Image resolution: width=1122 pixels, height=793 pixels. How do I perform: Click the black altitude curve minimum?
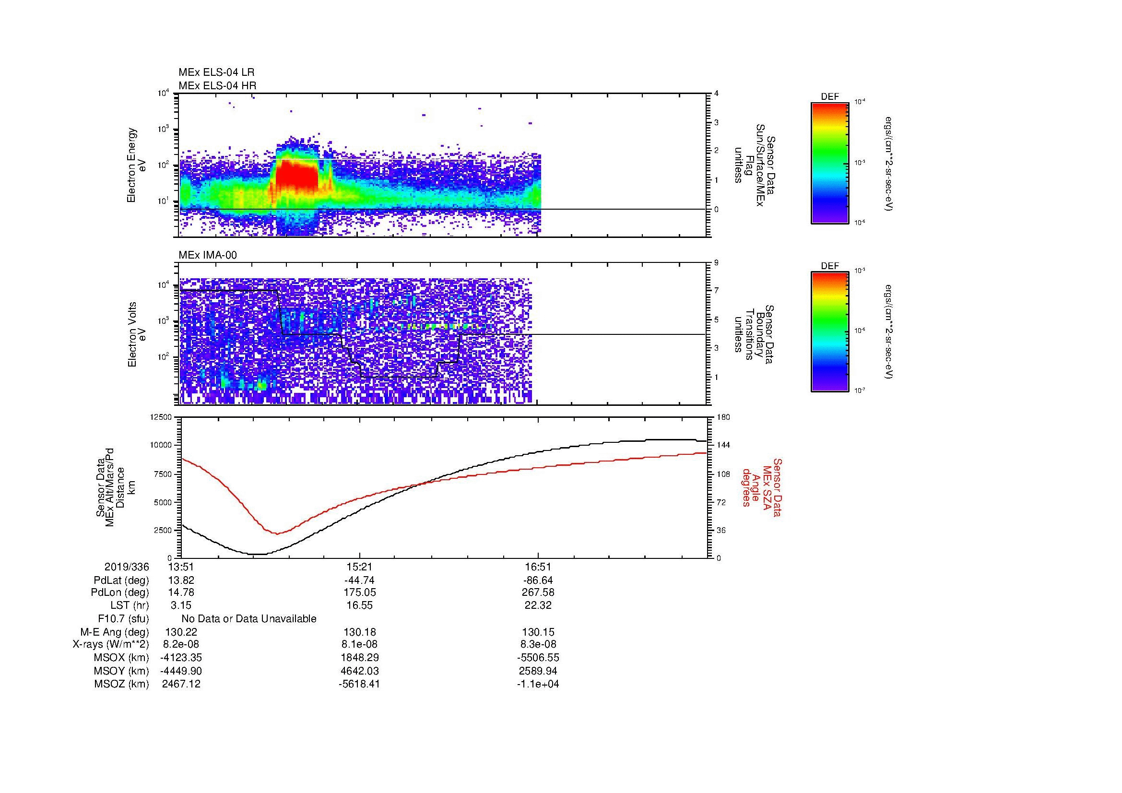[x=258, y=554]
